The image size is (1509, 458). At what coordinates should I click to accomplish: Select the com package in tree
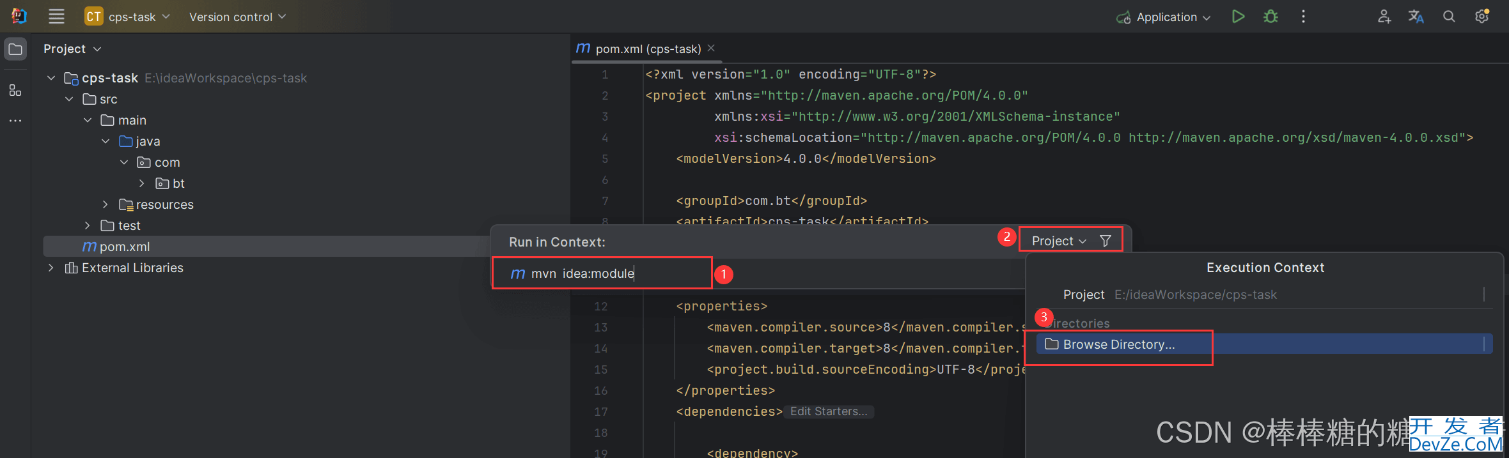click(159, 162)
